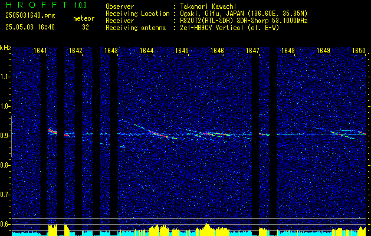
Task: Select the observer name Takanori Kawachi
Action: click(207, 6)
